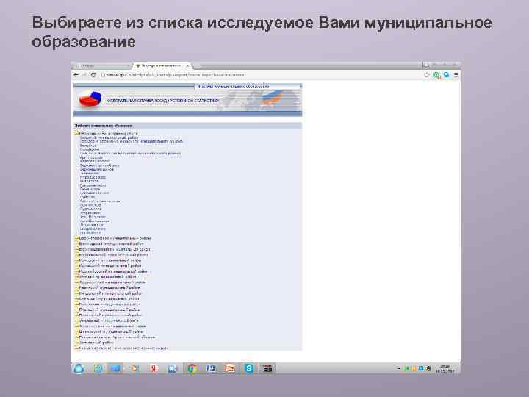The image size is (529, 397).
Task: Click the gks.ru address bar
Action: [x=260, y=75]
